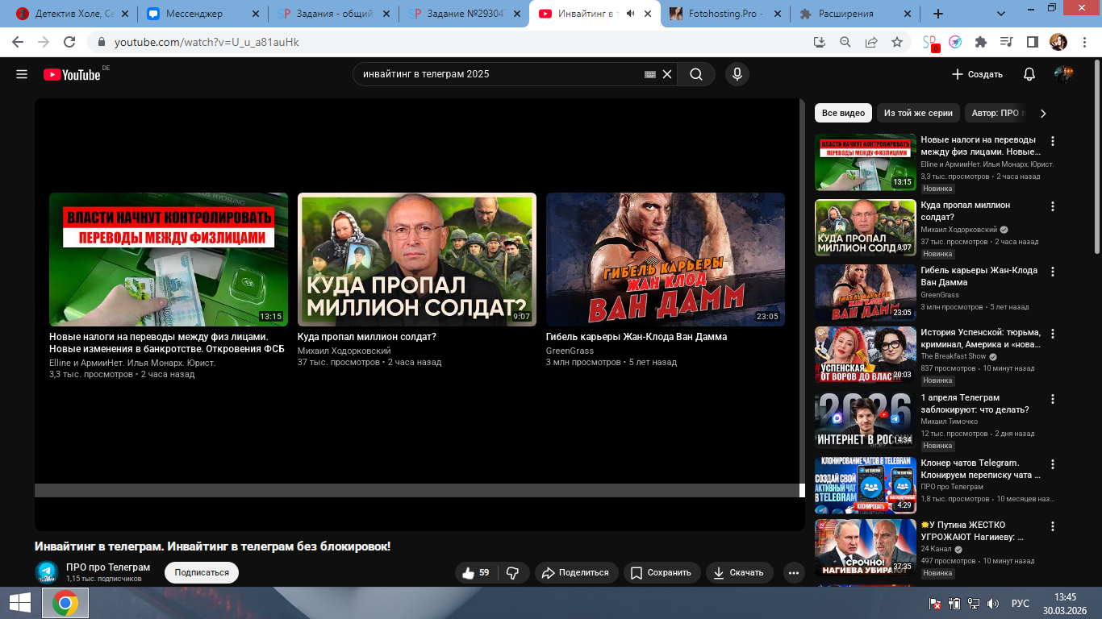This screenshot has width=1102, height=619.
Task: Open a new browser tab
Action: 937,14
